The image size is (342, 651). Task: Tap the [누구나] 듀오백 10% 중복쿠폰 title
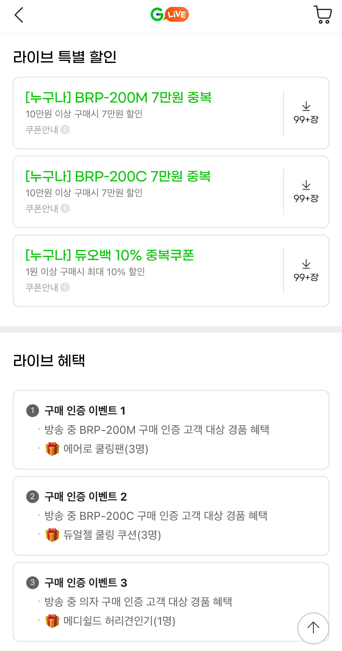point(110,255)
